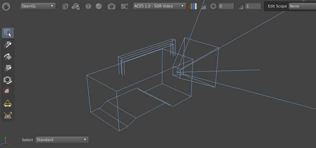Select the camera orbit tool
The image size is (316, 148).
pos(8,80)
